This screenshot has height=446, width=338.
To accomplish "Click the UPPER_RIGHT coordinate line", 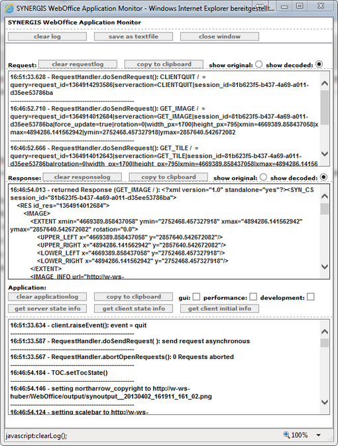I will [131, 245].
